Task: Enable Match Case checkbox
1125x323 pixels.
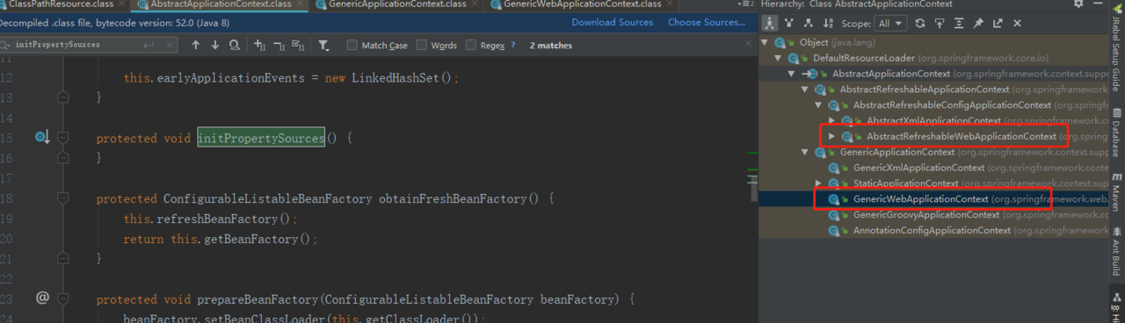Action: pyautogui.click(x=352, y=45)
